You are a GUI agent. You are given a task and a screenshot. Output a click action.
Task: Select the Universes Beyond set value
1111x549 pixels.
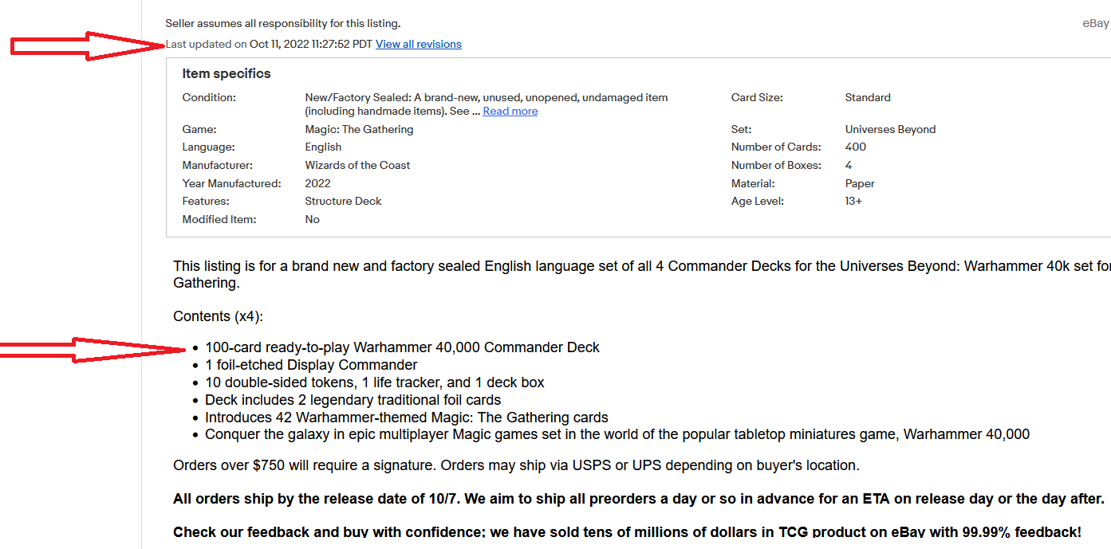click(890, 129)
